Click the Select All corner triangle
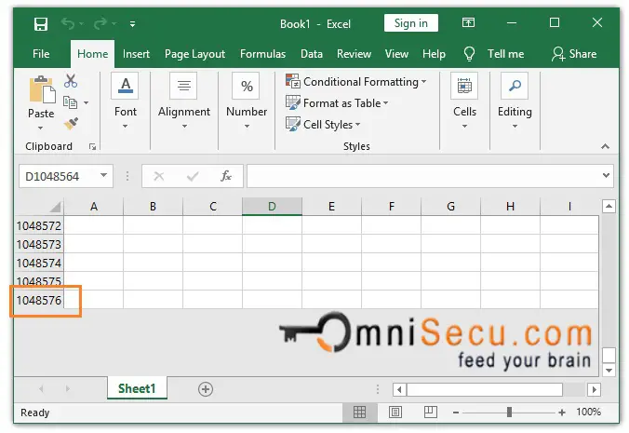Screen dimensions: 629x433 (x=55, y=207)
